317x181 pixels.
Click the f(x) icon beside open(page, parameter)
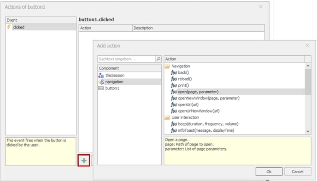point(174,92)
